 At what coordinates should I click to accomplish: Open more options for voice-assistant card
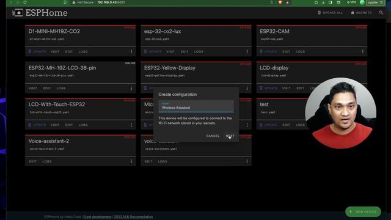click(x=247, y=161)
